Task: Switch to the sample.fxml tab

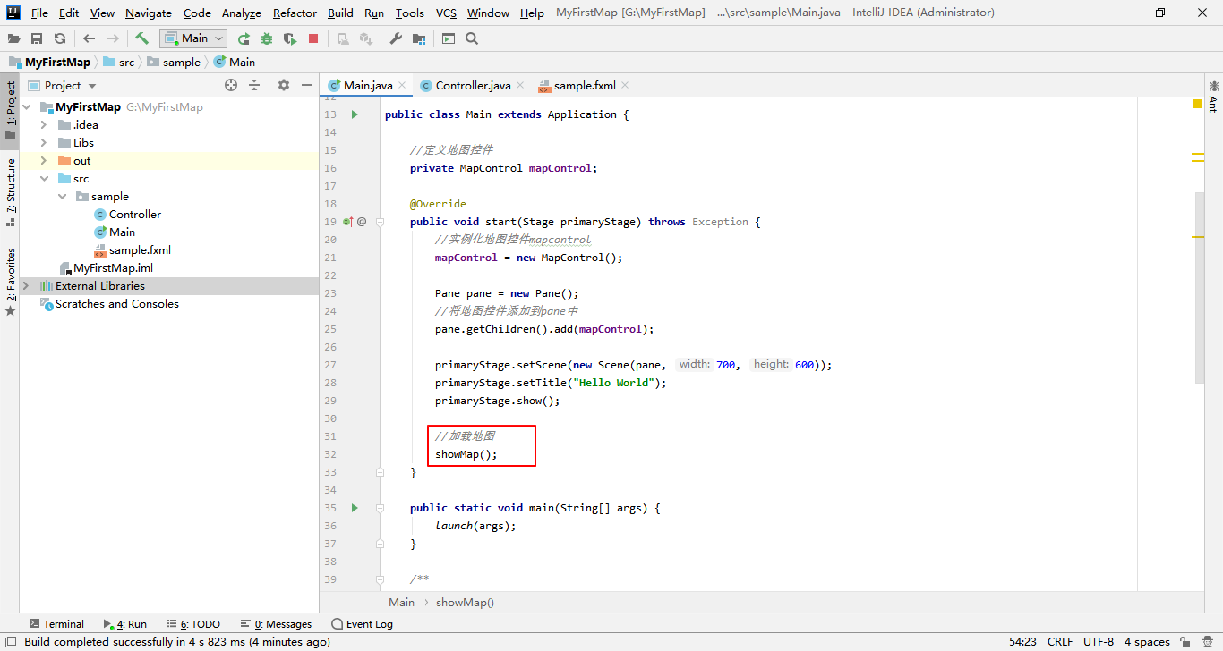Action: coord(585,86)
